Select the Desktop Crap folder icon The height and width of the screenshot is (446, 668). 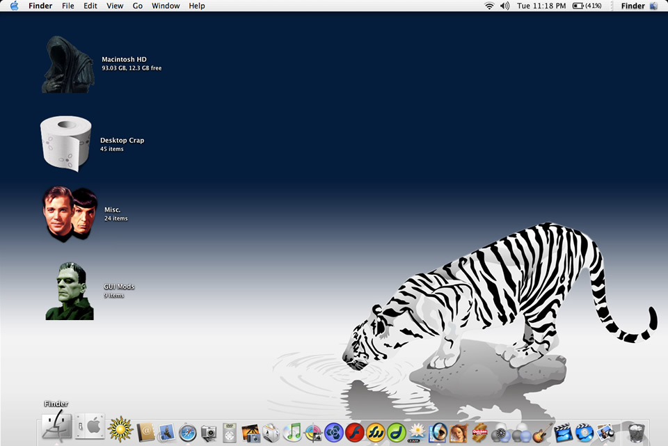click(65, 143)
